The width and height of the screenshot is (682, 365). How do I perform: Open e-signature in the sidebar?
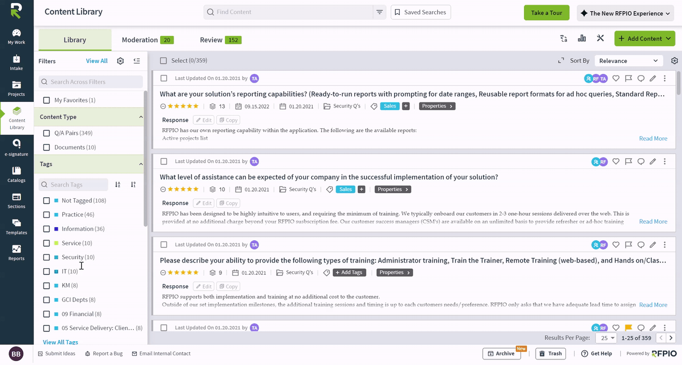click(16, 148)
